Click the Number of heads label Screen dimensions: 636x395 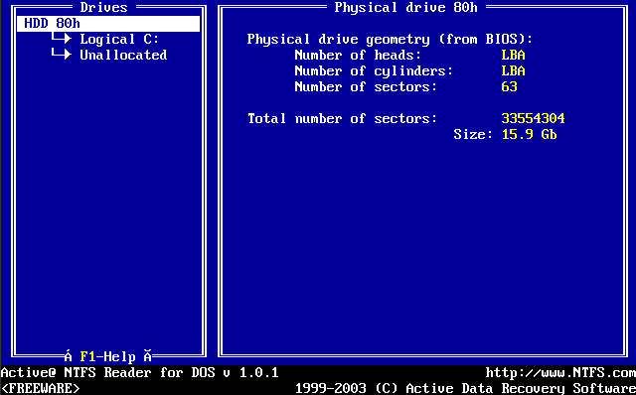click(x=358, y=56)
